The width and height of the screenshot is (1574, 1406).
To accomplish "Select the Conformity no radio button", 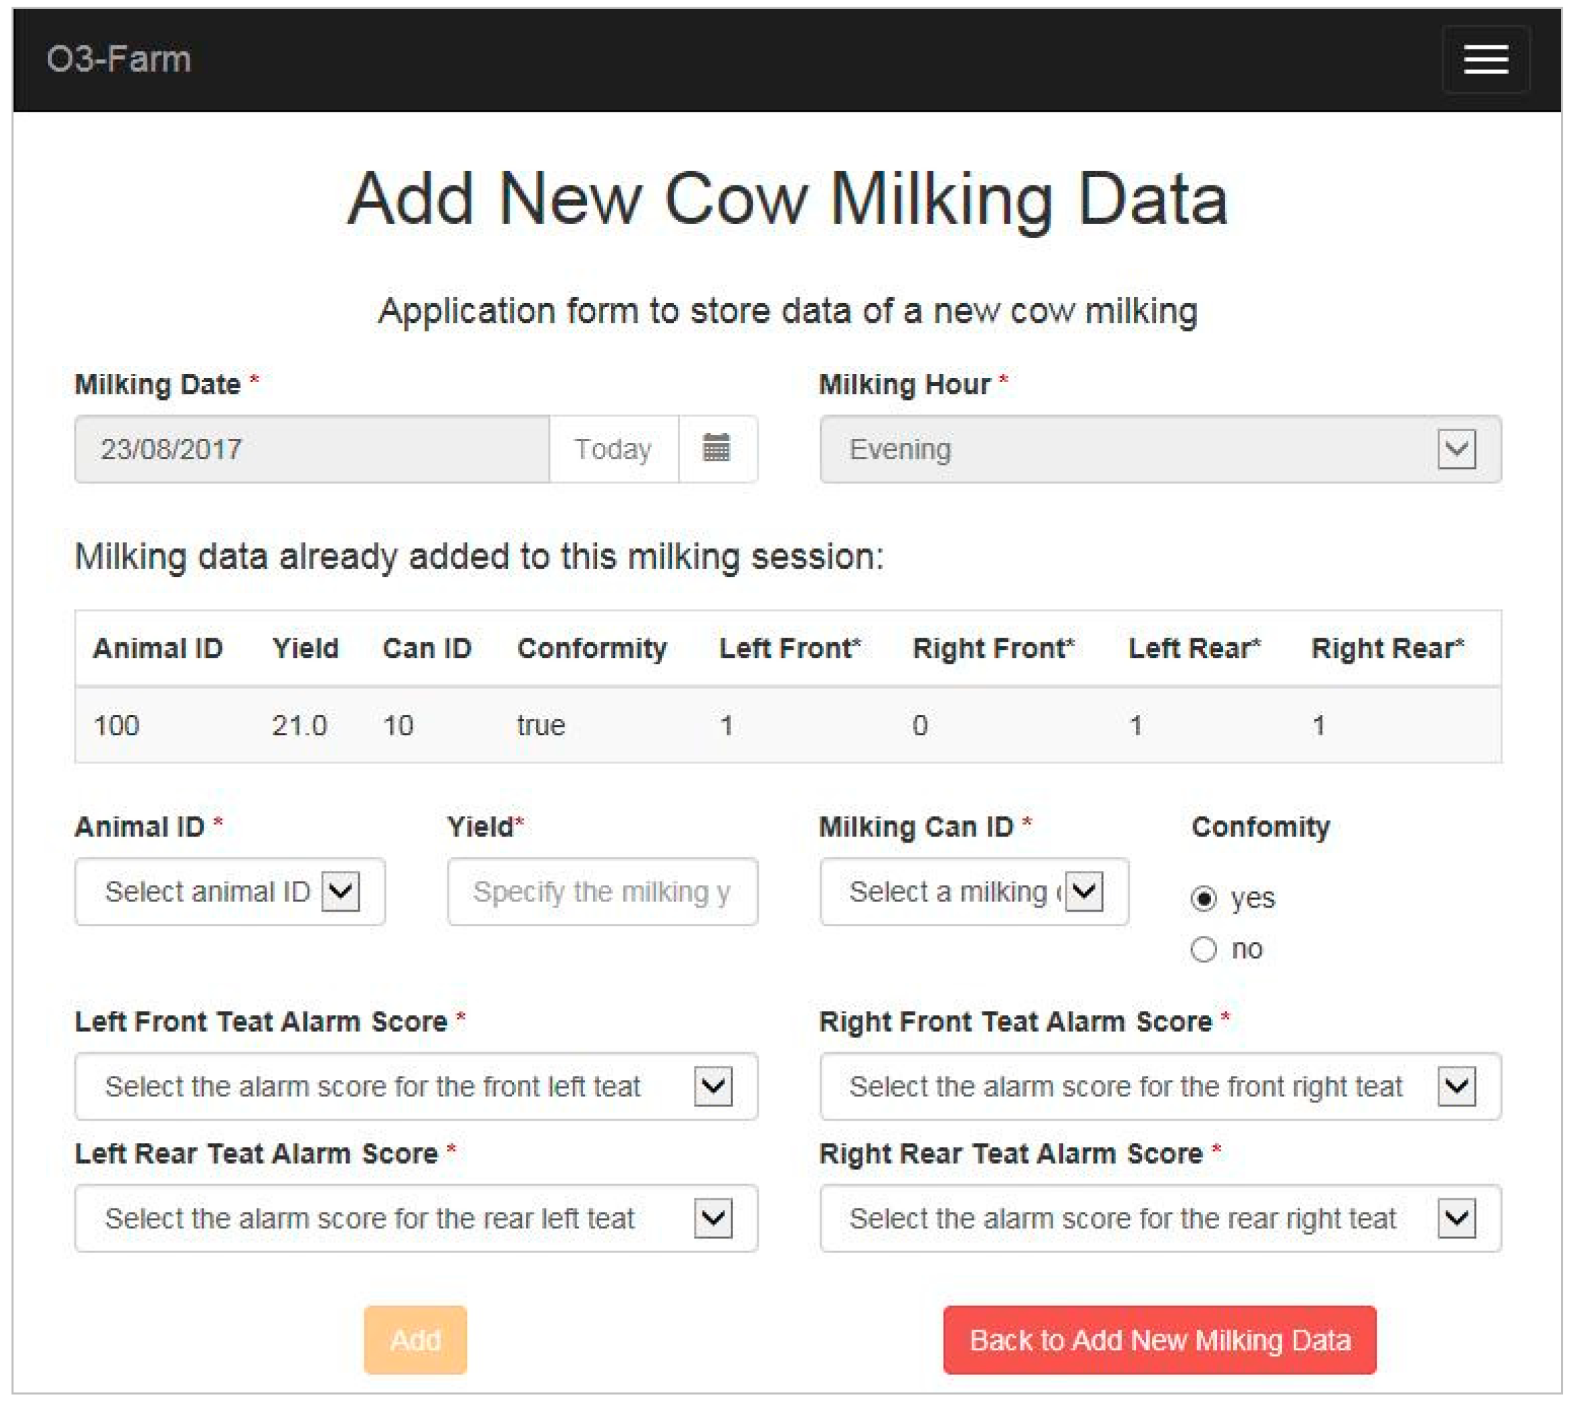I will pyautogui.click(x=1203, y=950).
